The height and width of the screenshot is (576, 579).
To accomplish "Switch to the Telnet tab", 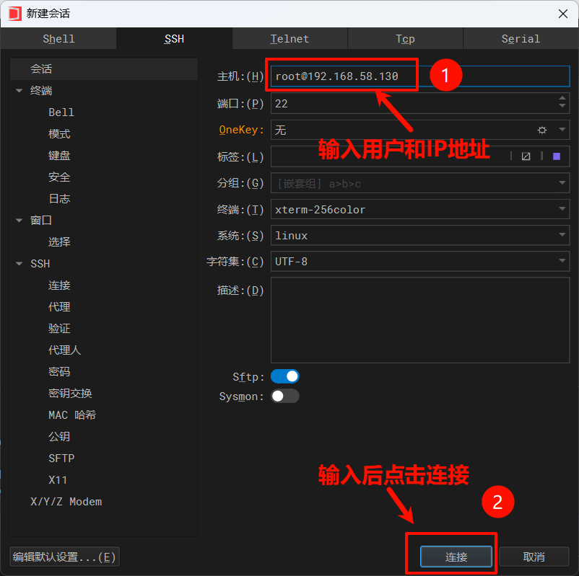I will [289, 39].
